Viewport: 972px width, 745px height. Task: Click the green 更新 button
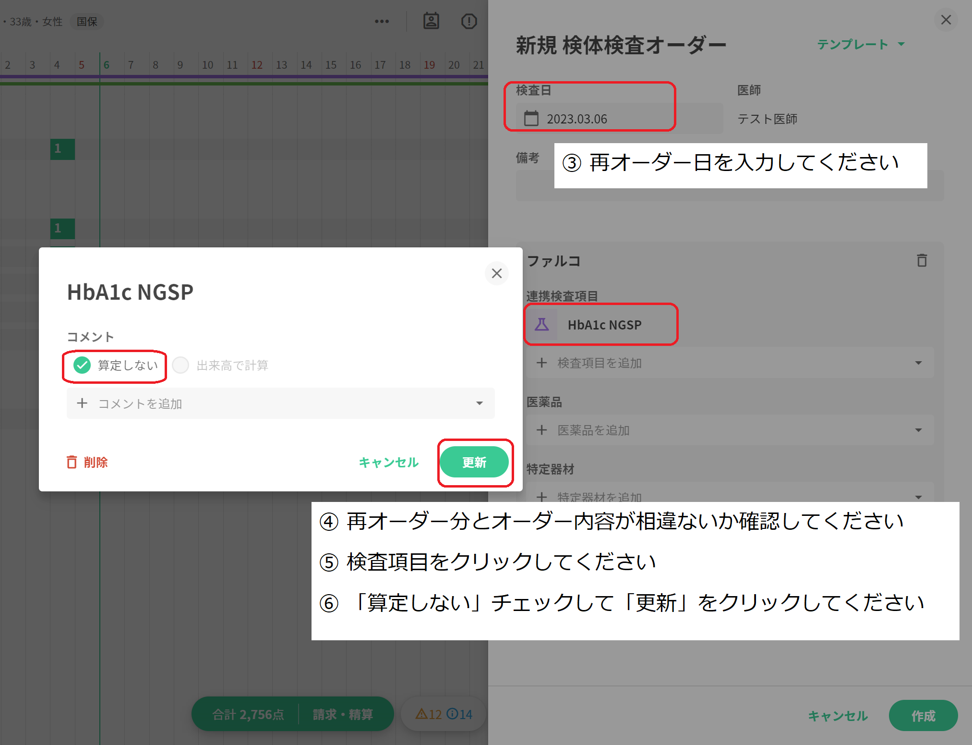(474, 462)
